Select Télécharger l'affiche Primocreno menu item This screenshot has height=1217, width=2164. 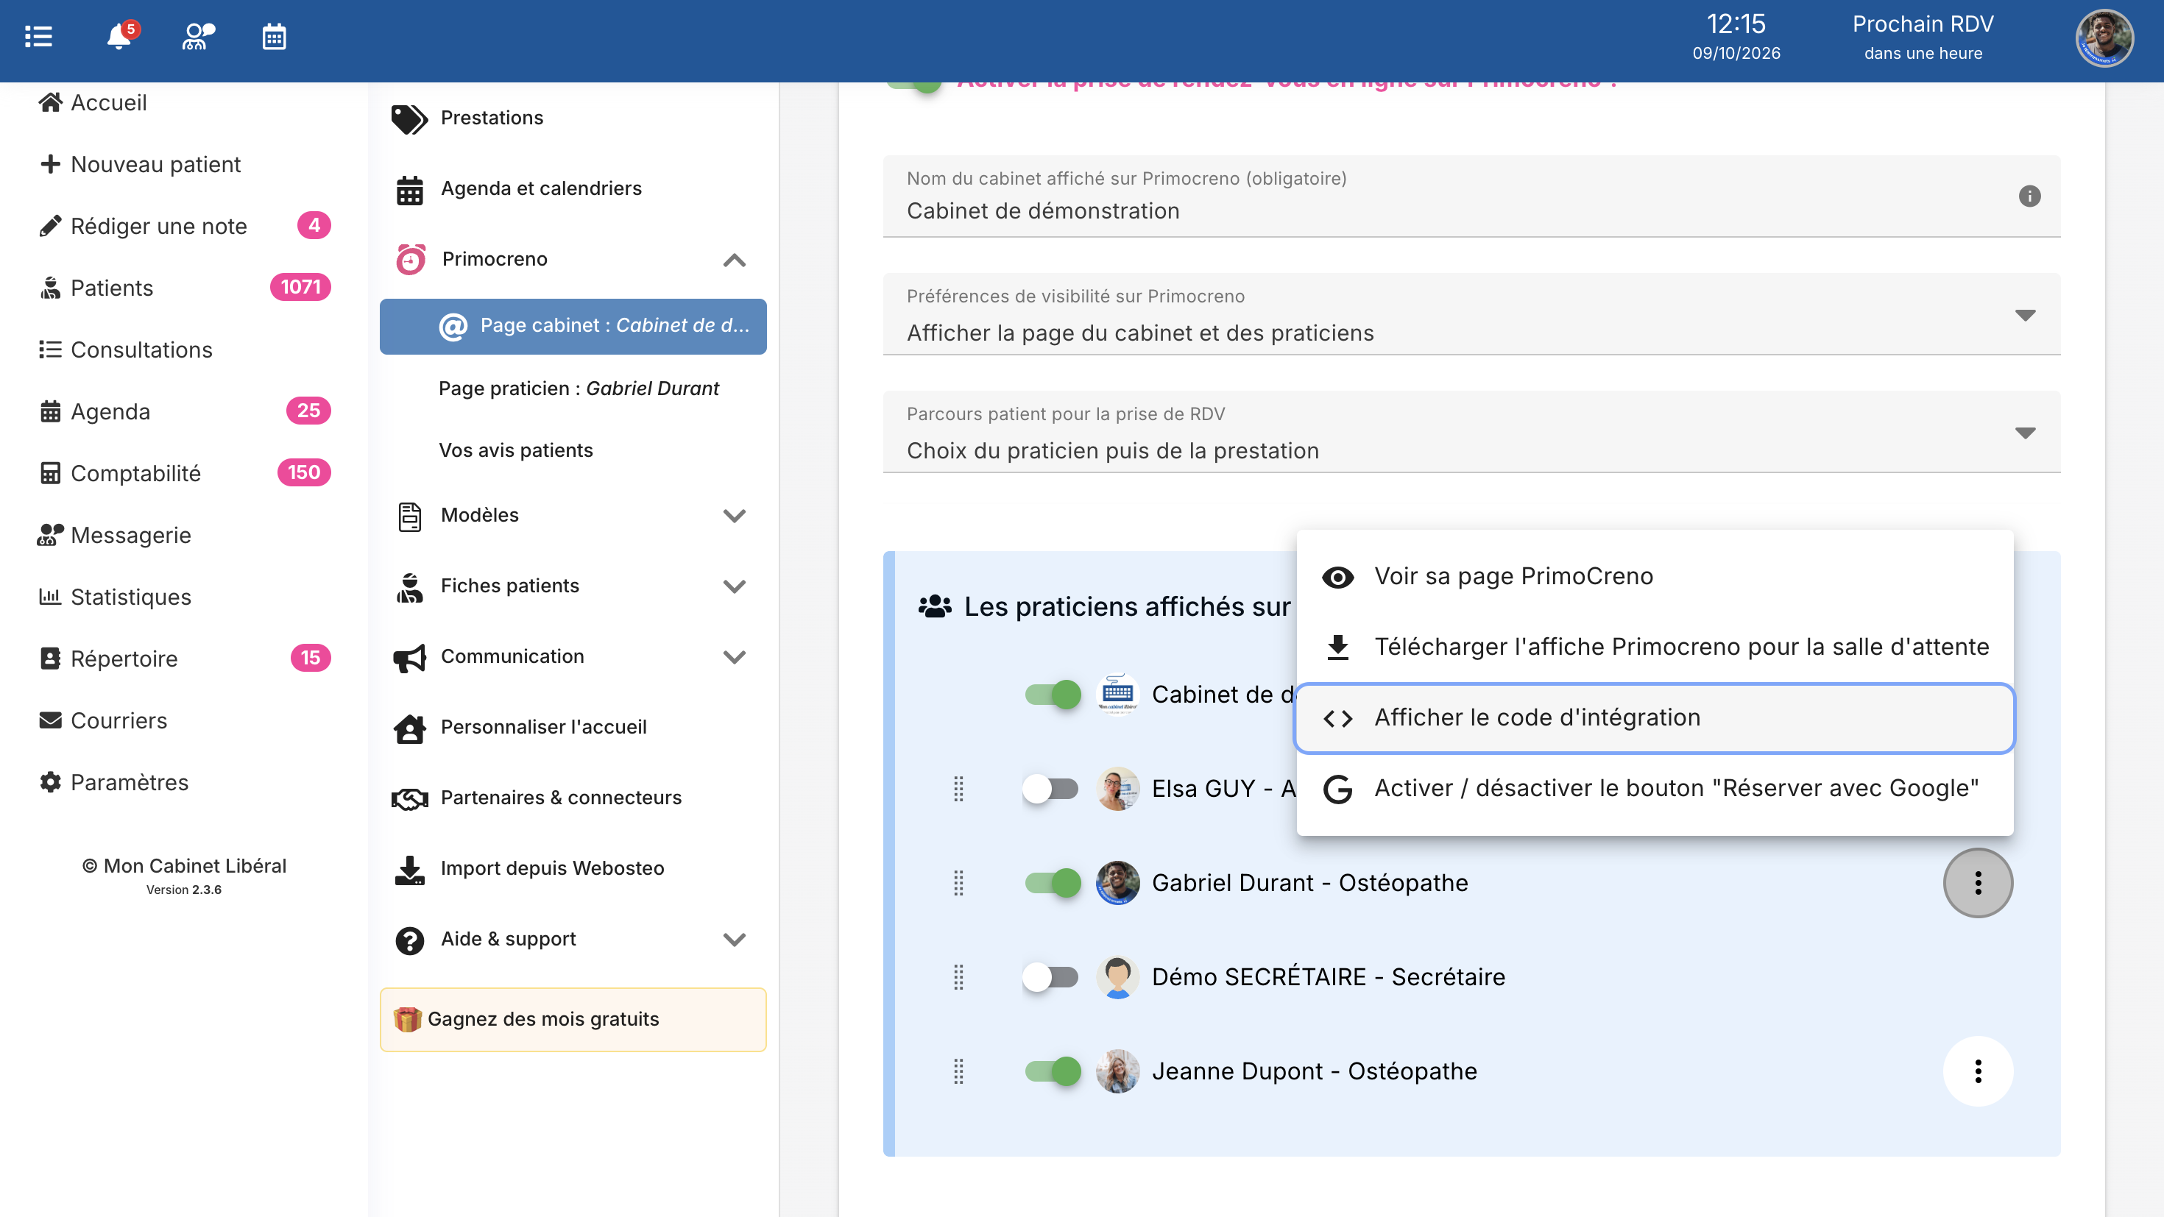click(x=1654, y=647)
